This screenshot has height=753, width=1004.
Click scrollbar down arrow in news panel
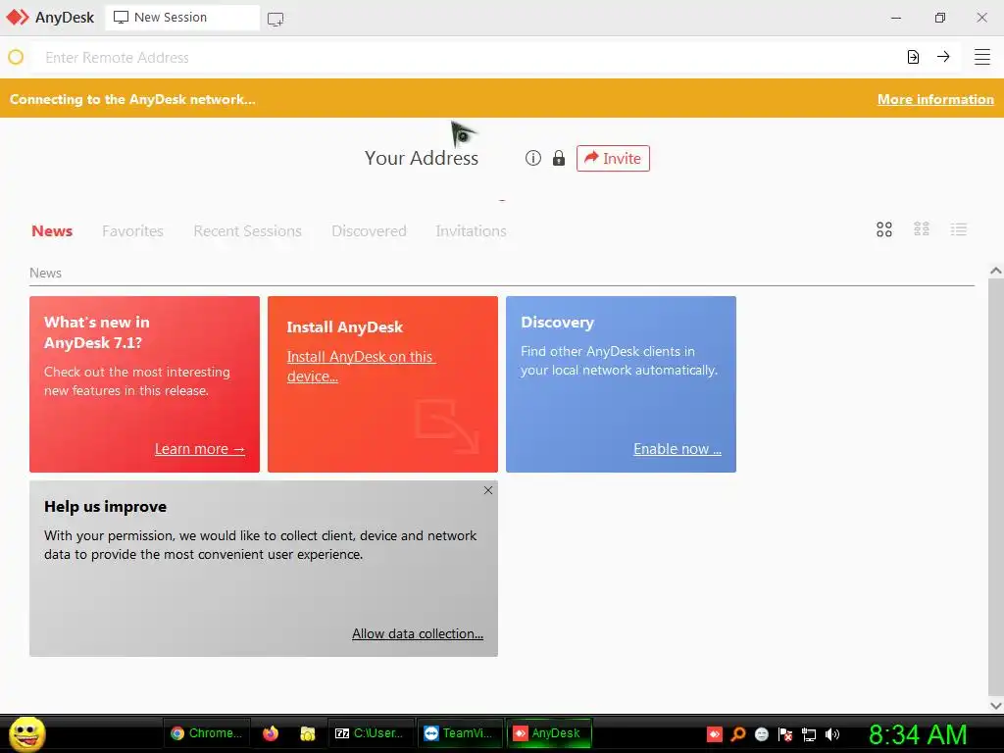point(996,706)
